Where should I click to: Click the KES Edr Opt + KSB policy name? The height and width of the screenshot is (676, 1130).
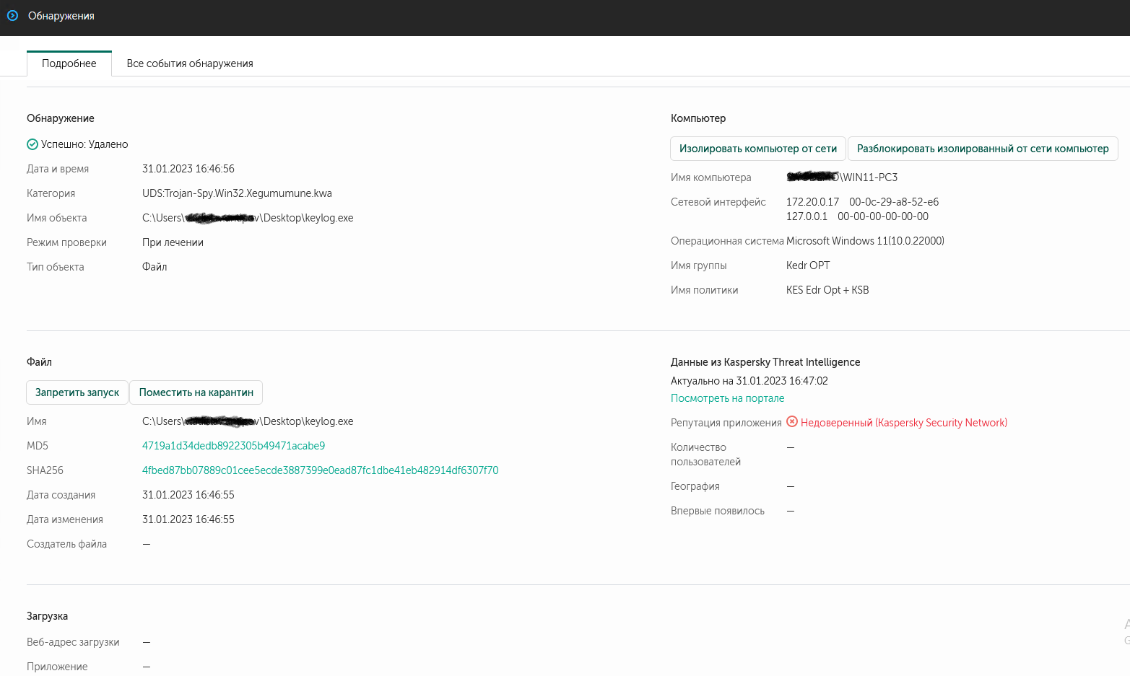[x=827, y=290]
